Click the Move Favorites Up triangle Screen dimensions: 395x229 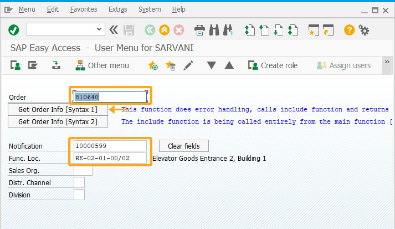[x=229, y=65]
